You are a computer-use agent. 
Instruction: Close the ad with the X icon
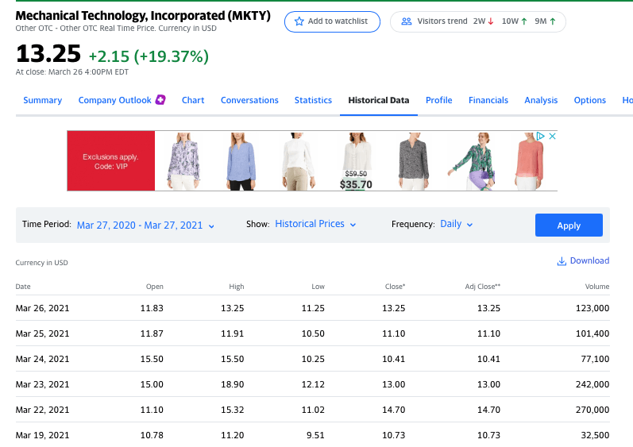click(552, 136)
